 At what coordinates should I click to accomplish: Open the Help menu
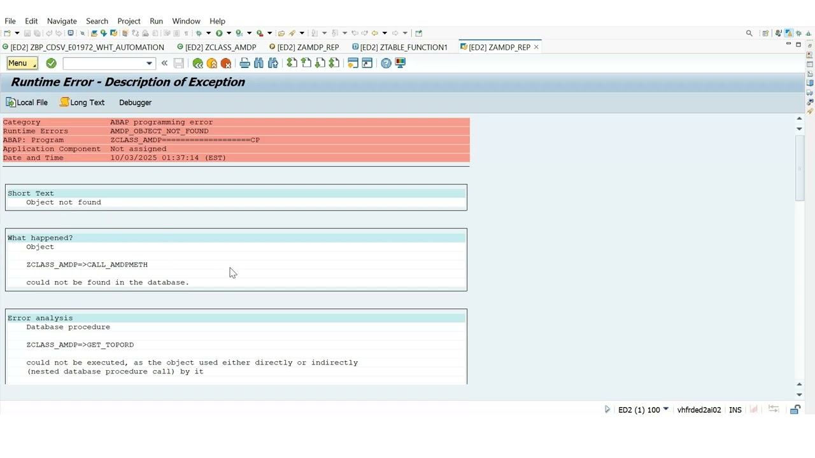click(217, 21)
